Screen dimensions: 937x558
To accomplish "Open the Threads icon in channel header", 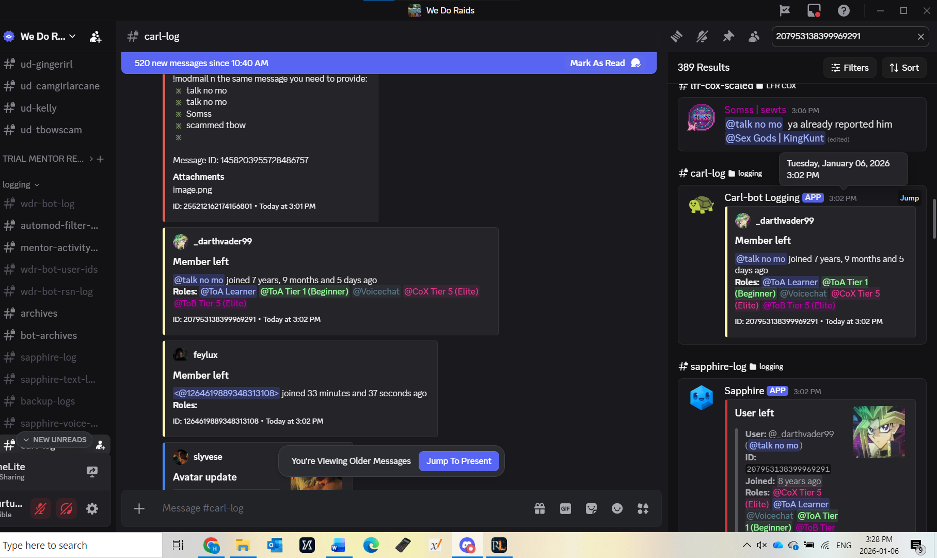I will (x=676, y=36).
